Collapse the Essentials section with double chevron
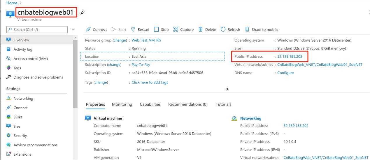 (227, 89)
